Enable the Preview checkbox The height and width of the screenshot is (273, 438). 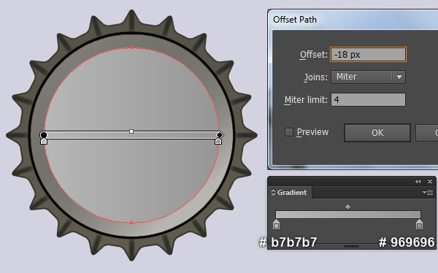[289, 132]
